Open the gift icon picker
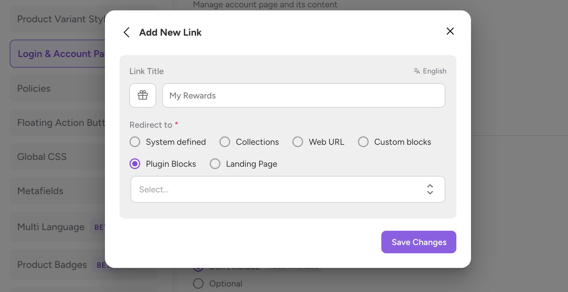The width and height of the screenshot is (568, 292). click(143, 95)
